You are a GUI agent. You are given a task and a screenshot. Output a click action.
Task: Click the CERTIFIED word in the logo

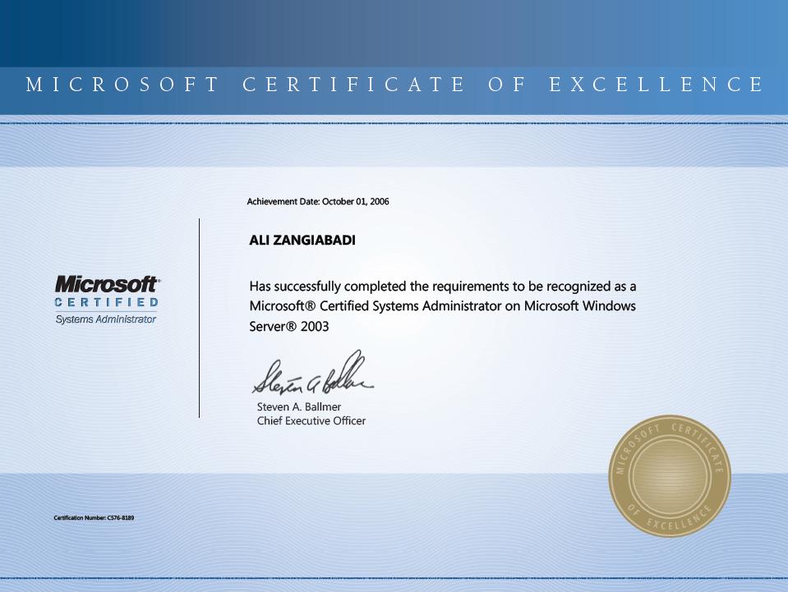click(107, 302)
